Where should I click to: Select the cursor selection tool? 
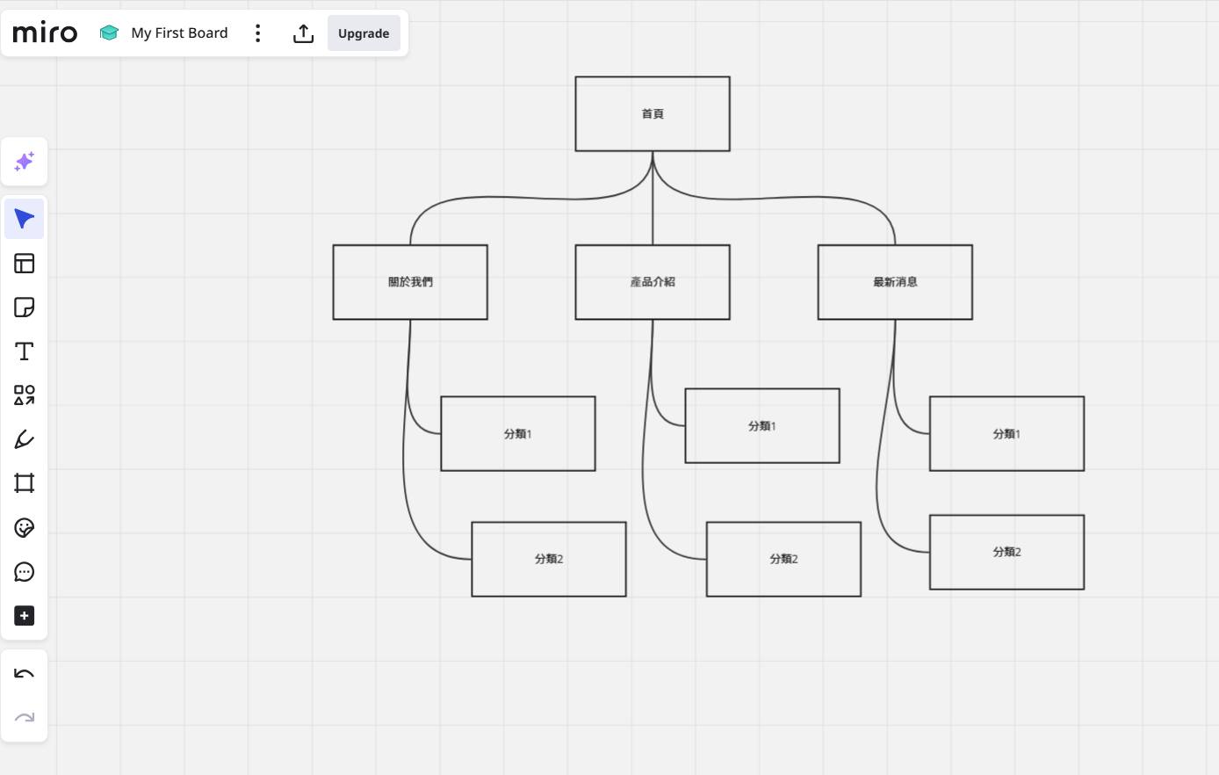click(25, 219)
